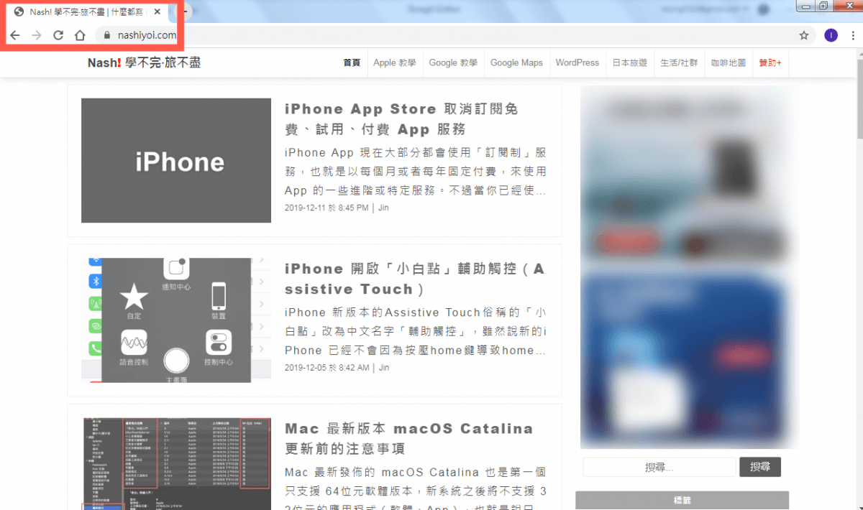Open the 日本旅遊 menu item

[630, 62]
